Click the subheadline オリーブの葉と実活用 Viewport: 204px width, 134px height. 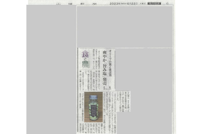[110, 63]
